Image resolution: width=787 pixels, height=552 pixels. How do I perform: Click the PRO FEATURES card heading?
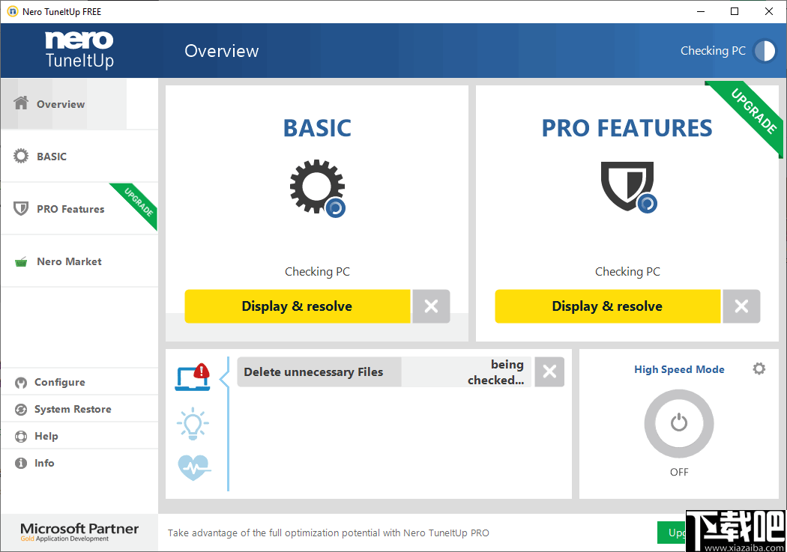point(627,128)
